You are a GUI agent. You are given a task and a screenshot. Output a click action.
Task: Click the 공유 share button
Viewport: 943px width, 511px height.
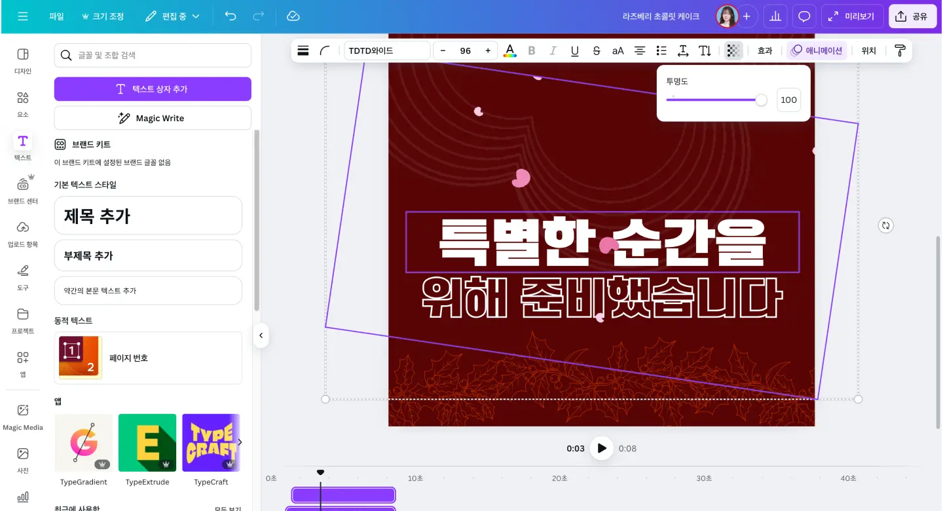(x=912, y=16)
